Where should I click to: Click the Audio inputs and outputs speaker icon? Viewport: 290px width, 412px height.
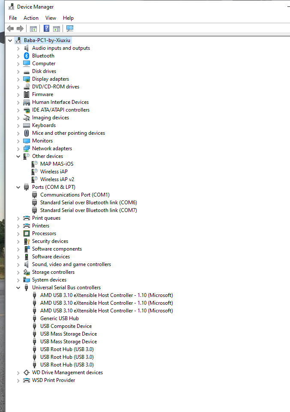[x=27, y=48]
